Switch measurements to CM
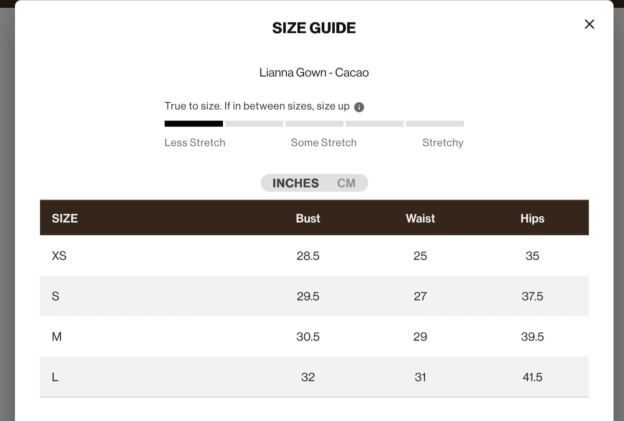This screenshot has width=624, height=421. tap(346, 183)
